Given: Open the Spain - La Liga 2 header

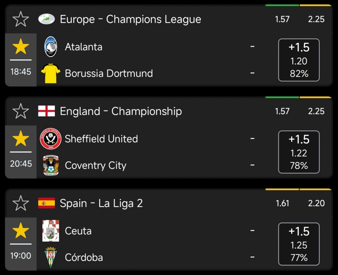Looking at the screenshot, I should pyautogui.click(x=101, y=203).
